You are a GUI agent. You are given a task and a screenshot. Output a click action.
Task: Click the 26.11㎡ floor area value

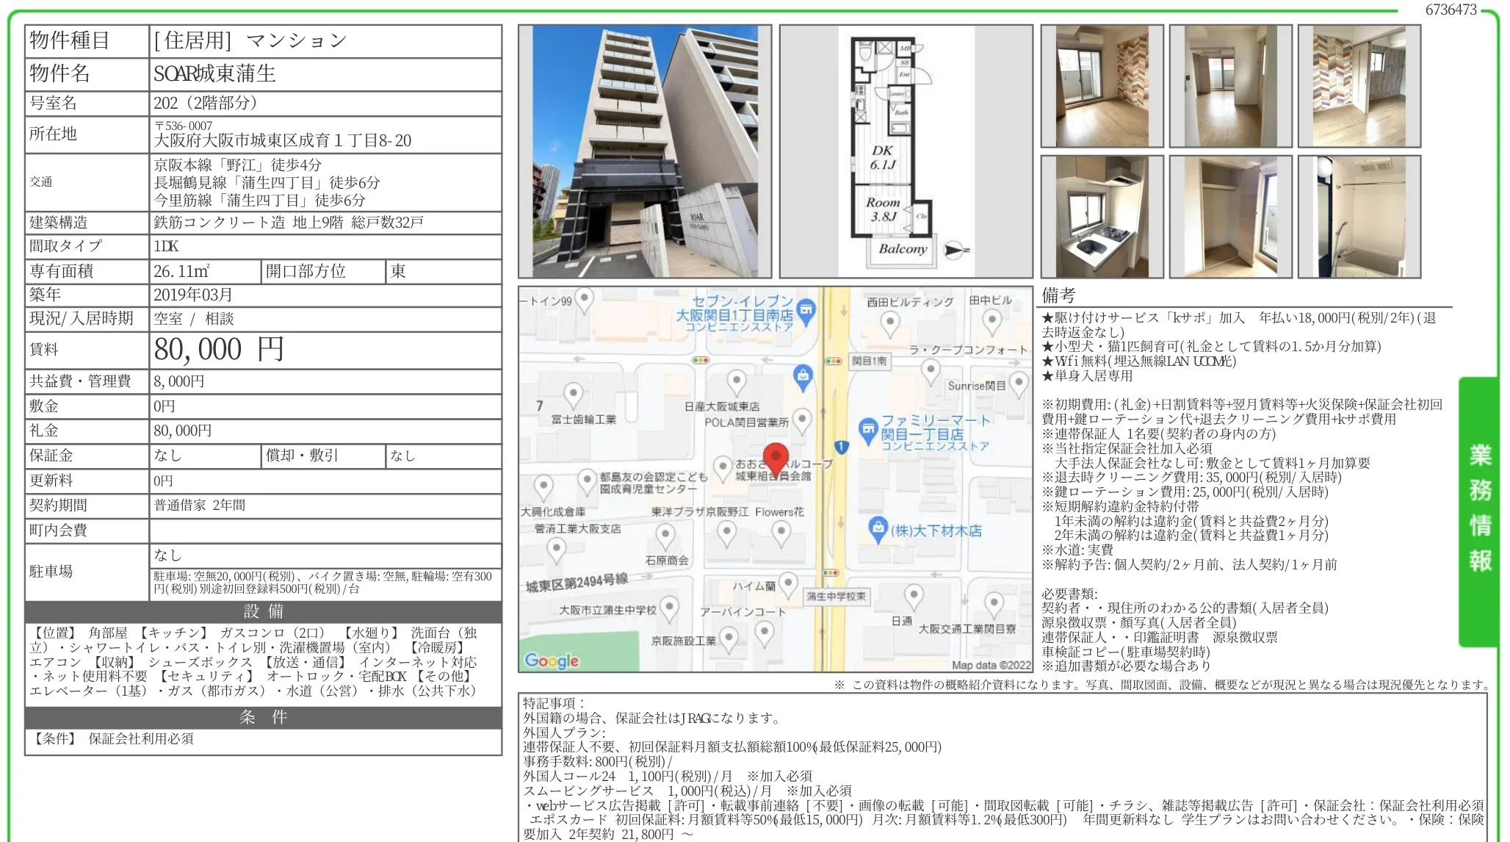(x=181, y=271)
